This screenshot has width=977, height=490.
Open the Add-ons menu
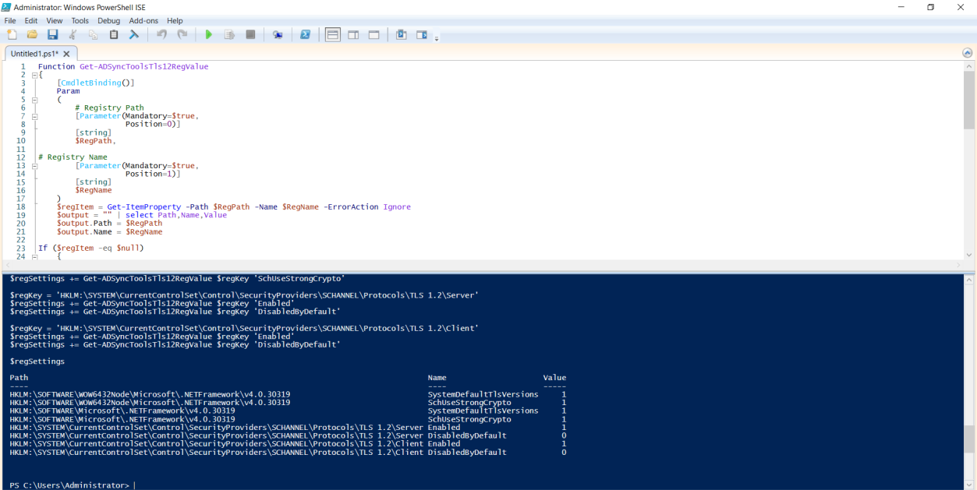(x=144, y=20)
